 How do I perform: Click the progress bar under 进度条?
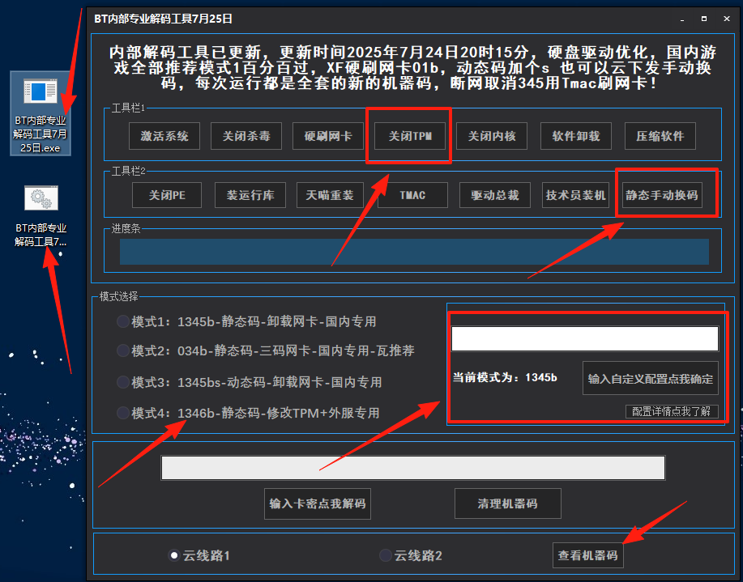tap(413, 252)
